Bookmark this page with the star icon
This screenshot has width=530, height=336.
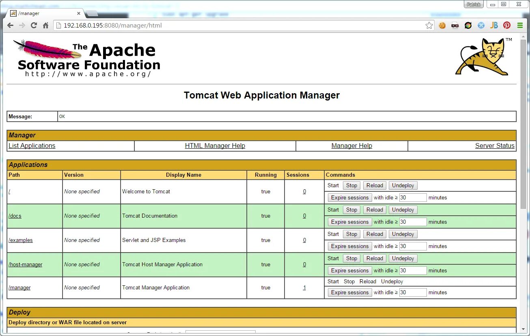429,26
